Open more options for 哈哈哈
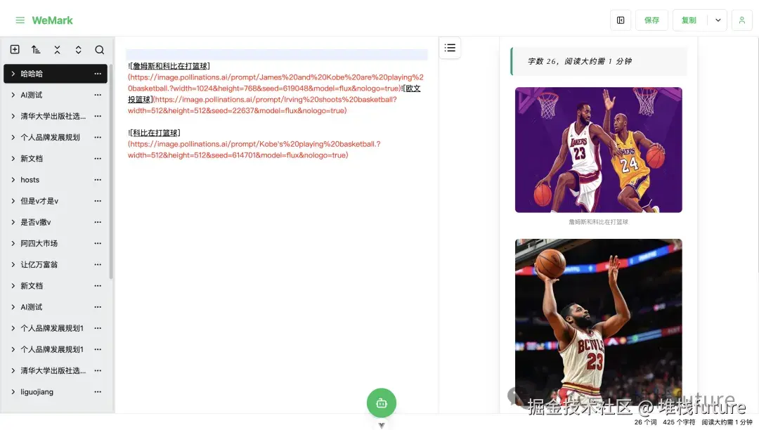The height and width of the screenshot is (430, 759). coord(98,74)
